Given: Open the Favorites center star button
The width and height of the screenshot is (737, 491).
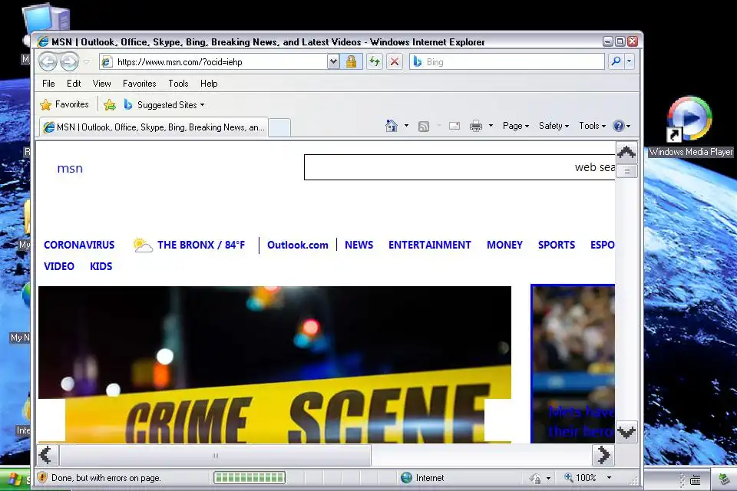Looking at the screenshot, I should 64,104.
